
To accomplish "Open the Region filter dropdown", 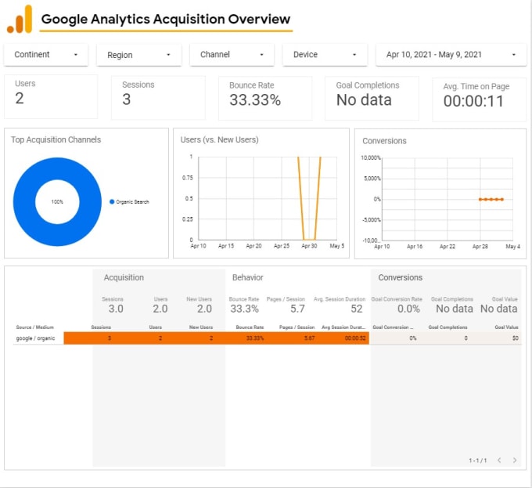I will [138, 55].
